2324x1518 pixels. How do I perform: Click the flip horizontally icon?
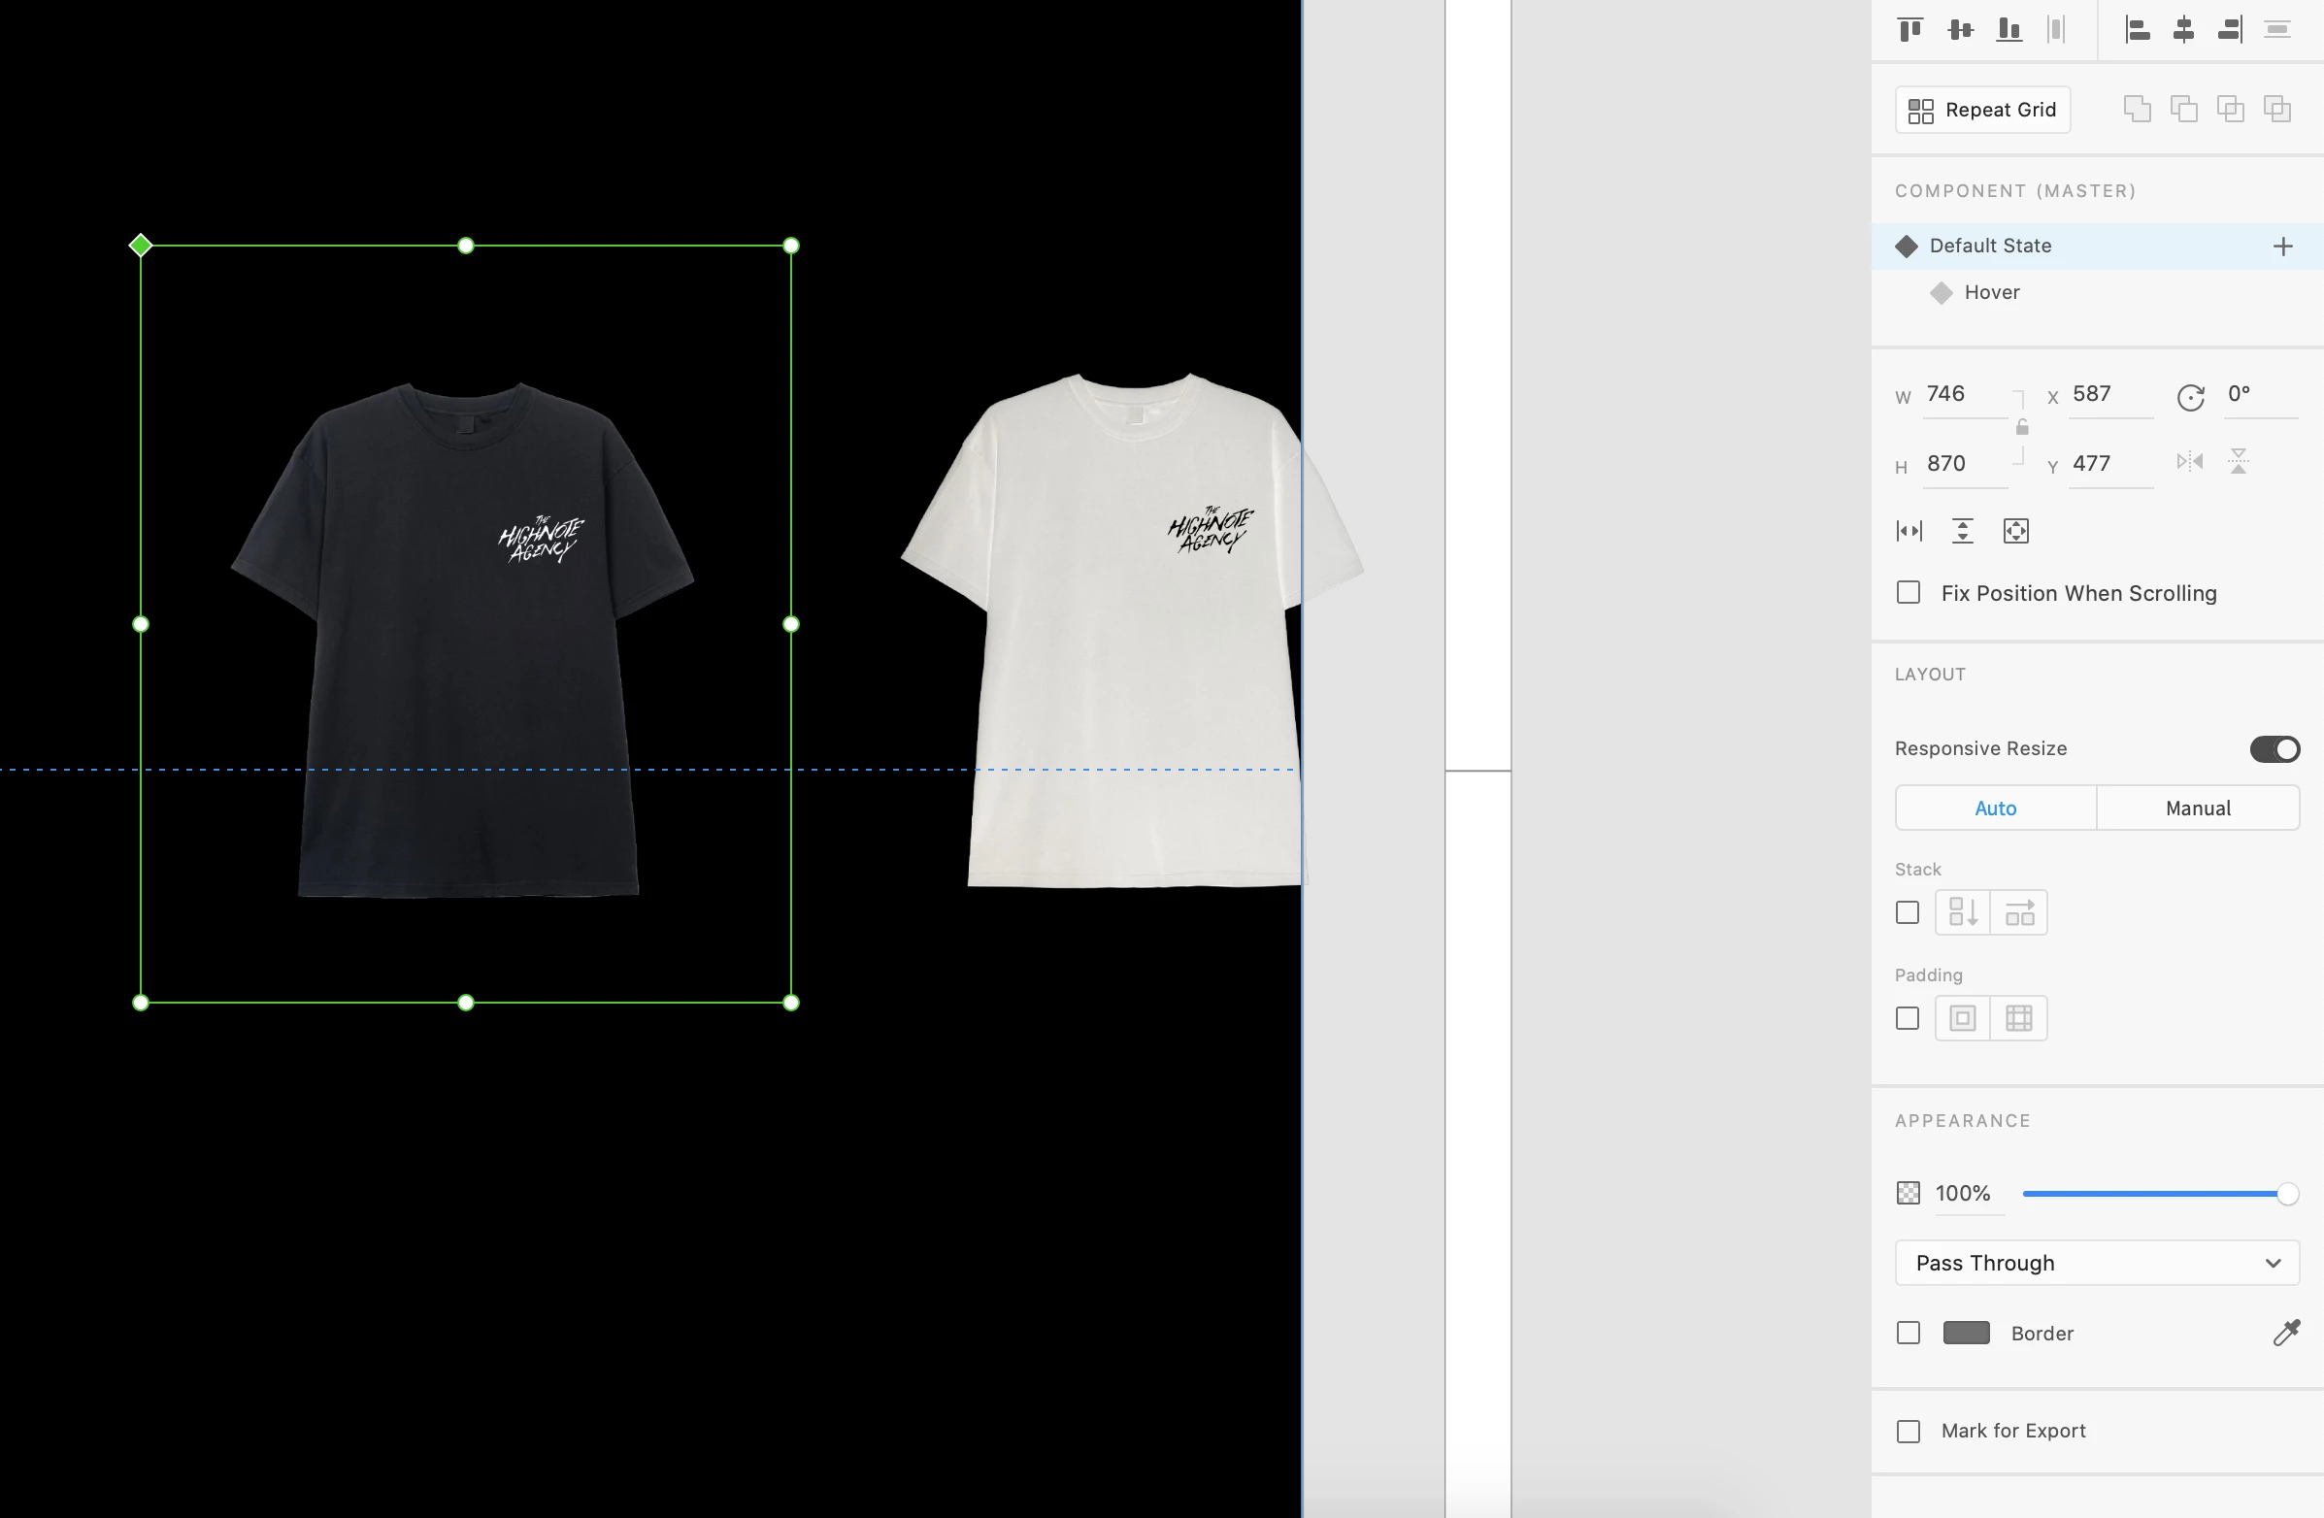click(x=2189, y=462)
